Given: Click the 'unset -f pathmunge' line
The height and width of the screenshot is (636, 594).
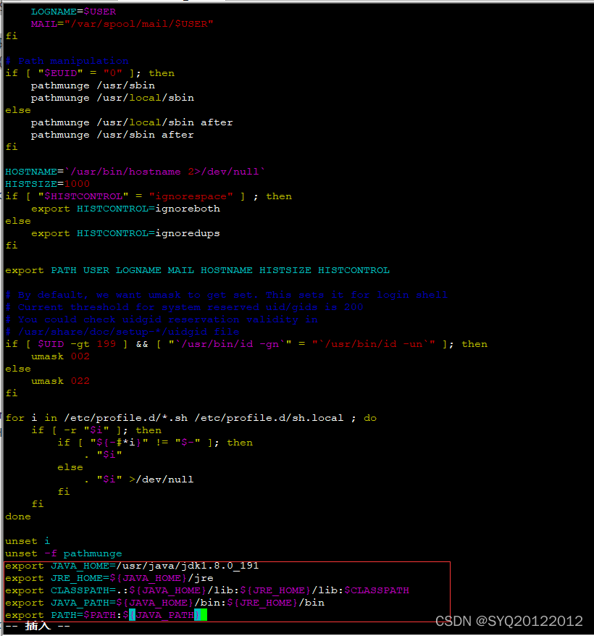Looking at the screenshot, I should [x=64, y=553].
